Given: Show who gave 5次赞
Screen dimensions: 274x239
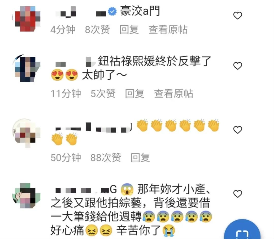Looking at the screenshot, I should coord(103,93).
